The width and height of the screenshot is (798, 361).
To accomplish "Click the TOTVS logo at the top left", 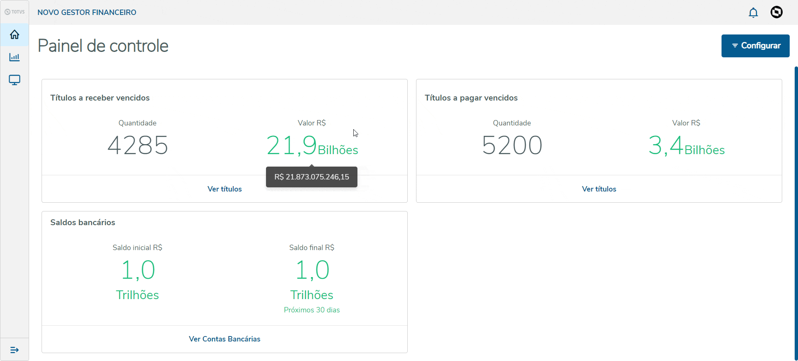I will [x=15, y=12].
